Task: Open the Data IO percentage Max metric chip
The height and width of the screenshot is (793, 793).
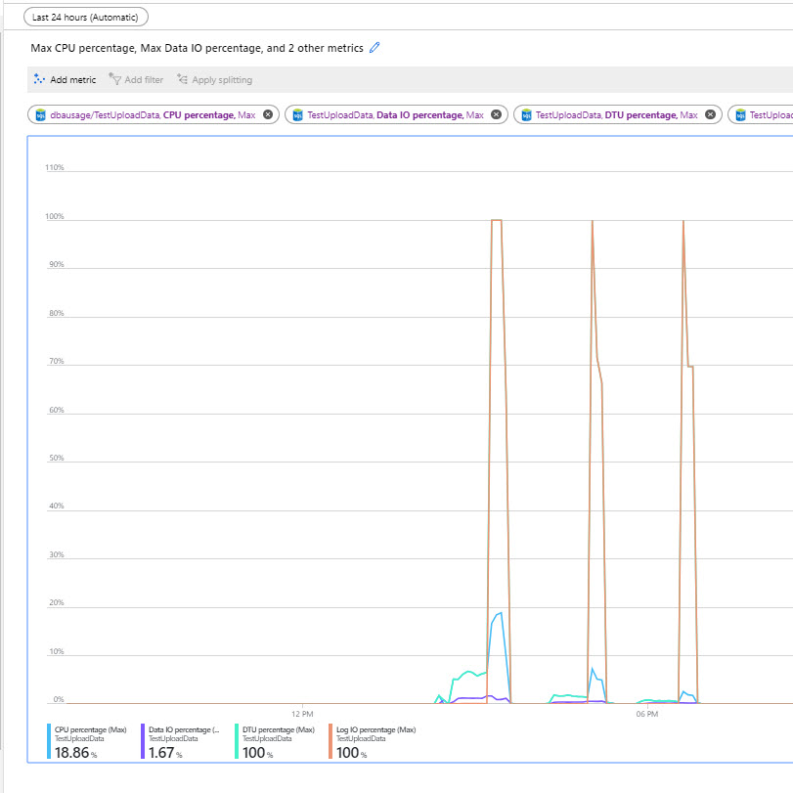Action: pyautogui.click(x=396, y=114)
